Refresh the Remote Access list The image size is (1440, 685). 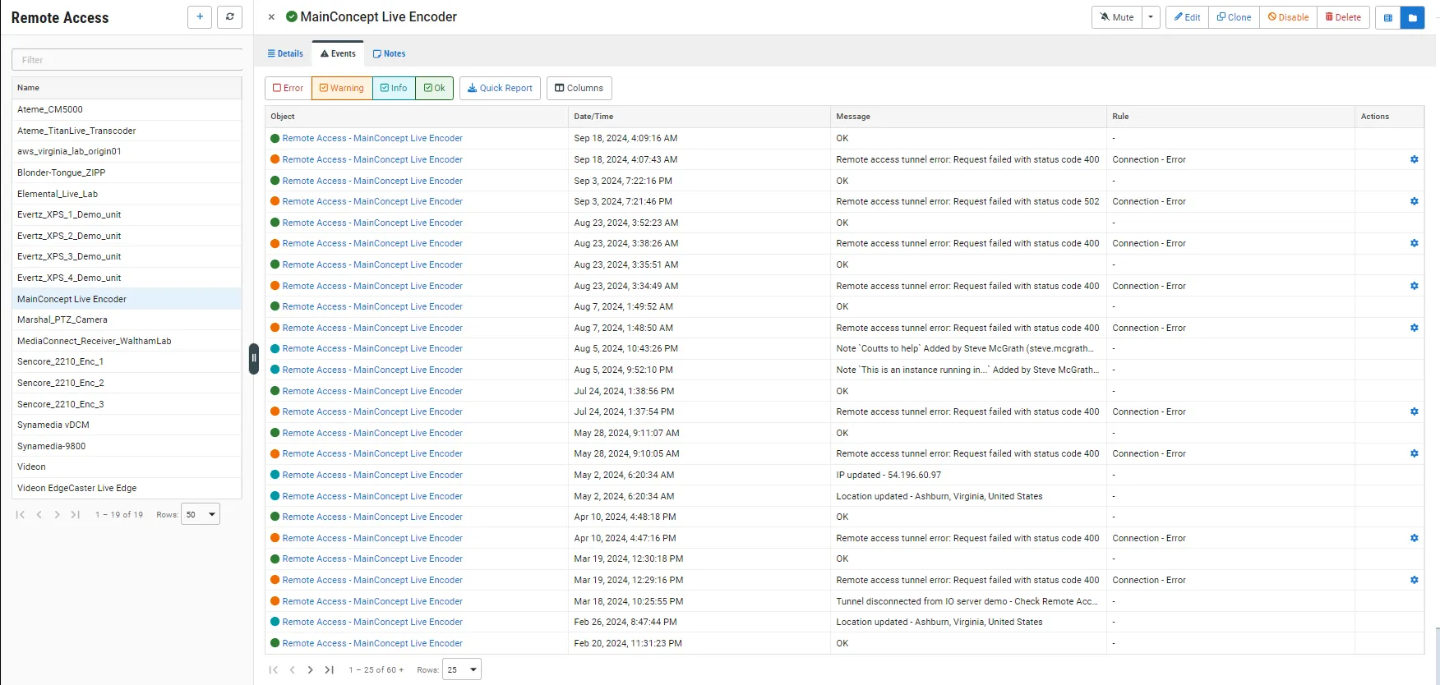(230, 17)
